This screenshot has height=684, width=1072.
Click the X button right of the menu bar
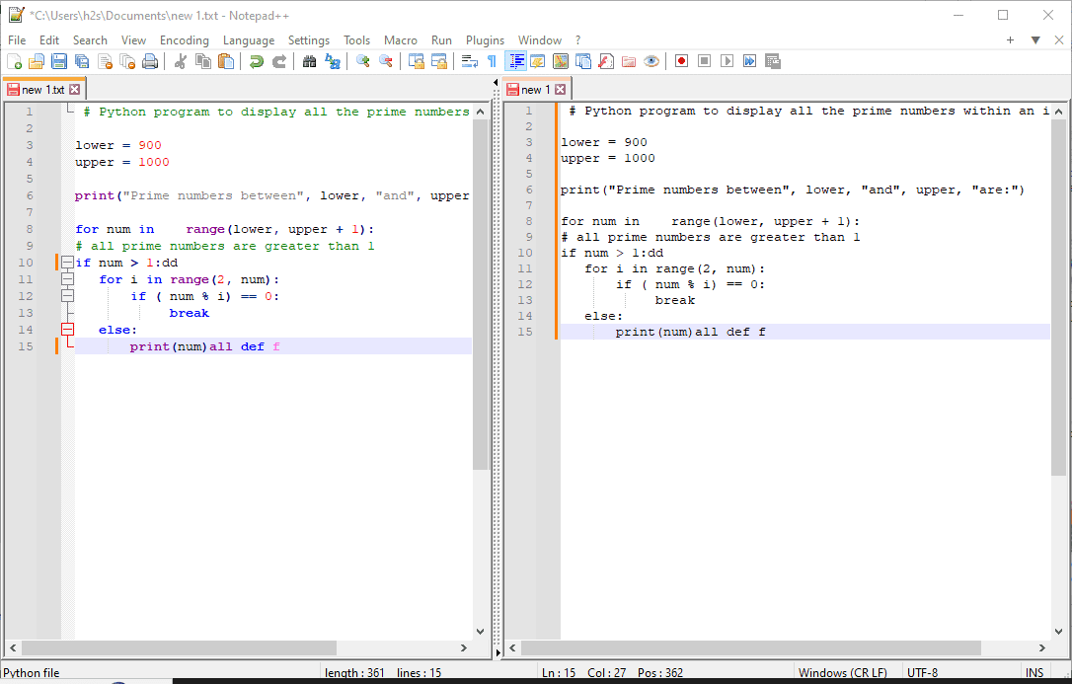point(1058,40)
